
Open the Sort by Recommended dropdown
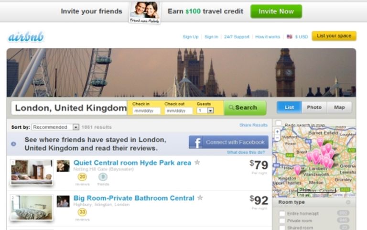[x=55, y=127]
